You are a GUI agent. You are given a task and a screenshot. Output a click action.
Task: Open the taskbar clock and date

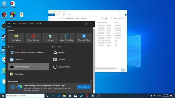click(165, 96)
